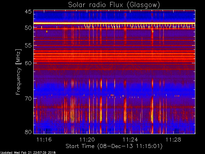The image size is (205, 154).
Task: Click the 11:16 time axis label
Action: pos(44,140)
